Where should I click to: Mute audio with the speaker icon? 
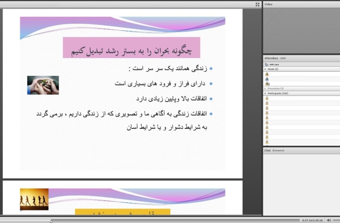click(x=329, y=220)
